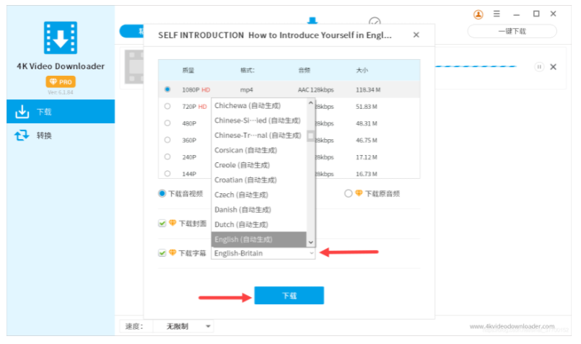The width and height of the screenshot is (581, 344).
Task: Open the 无限制 speed dropdown
Action: coord(183,327)
